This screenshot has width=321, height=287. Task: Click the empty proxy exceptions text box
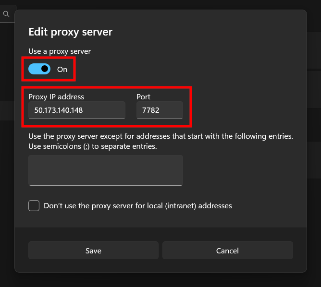106,170
